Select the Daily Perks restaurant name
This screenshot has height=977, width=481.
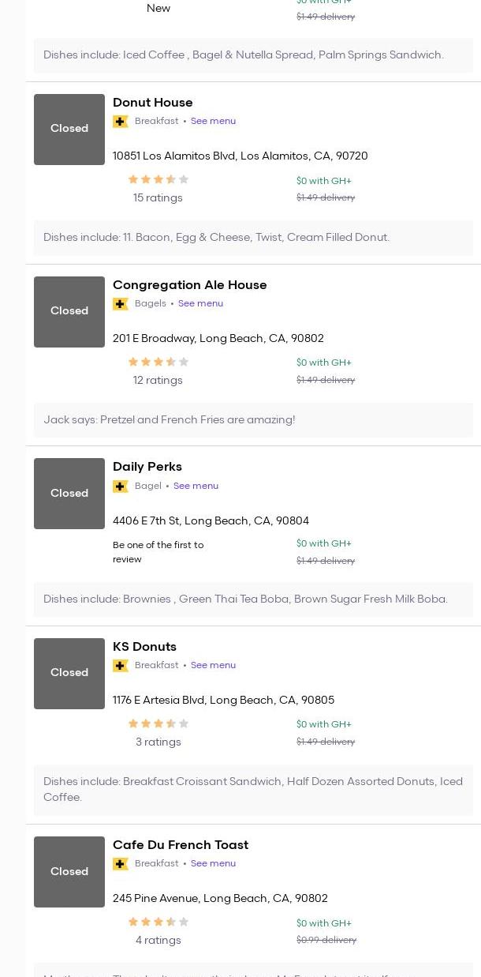147,467
